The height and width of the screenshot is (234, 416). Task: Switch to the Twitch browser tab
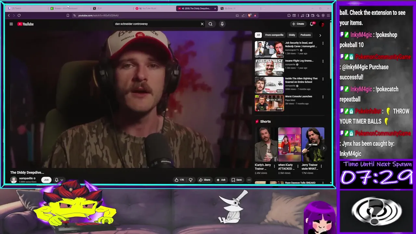27,8
